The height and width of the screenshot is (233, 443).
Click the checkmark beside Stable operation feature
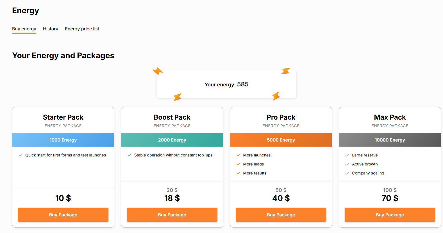click(130, 155)
